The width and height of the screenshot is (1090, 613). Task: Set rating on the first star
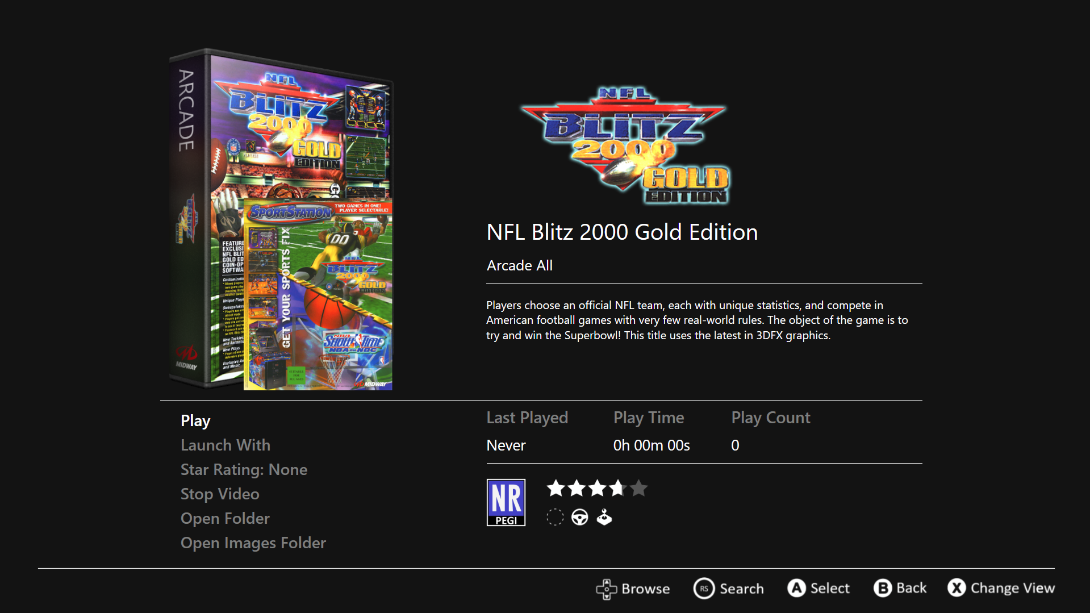point(556,488)
